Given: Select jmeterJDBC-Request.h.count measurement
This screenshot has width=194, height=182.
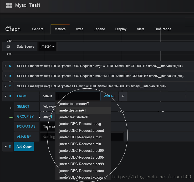Looking at the screenshot, I should (x=83, y=171).
